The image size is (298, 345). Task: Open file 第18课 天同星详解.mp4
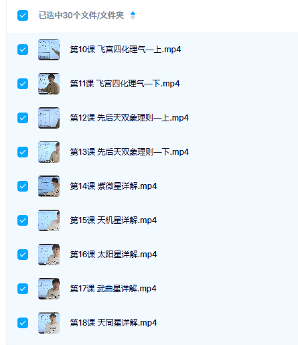(x=113, y=323)
